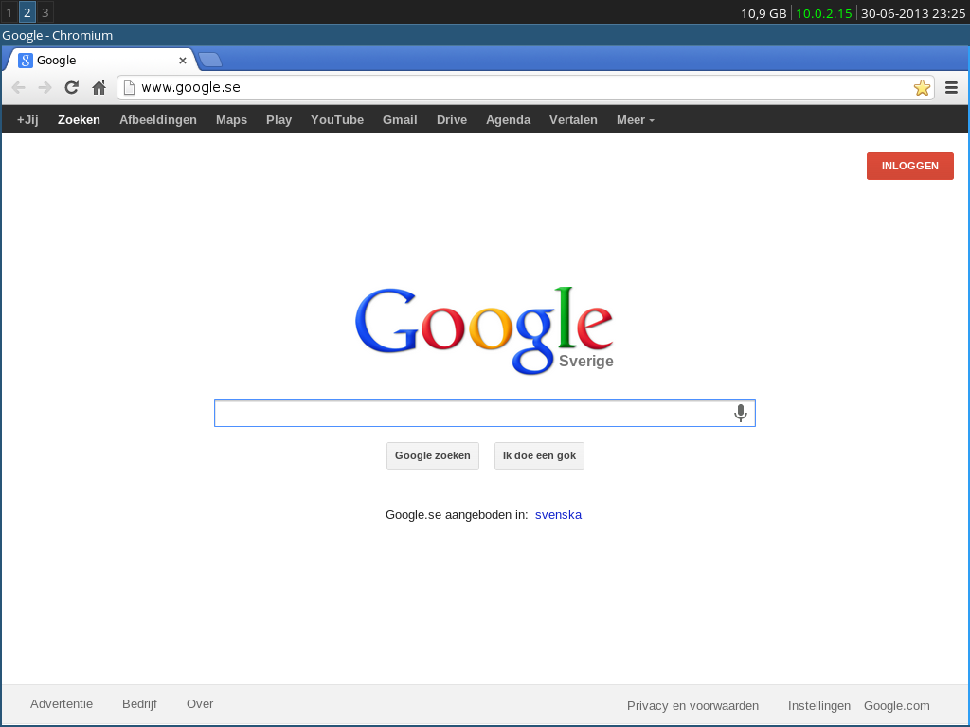The height and width of the screenshot is (727, 970).
Task: Click the Google.se aangeboden in text
Action: tap(457, 514)
